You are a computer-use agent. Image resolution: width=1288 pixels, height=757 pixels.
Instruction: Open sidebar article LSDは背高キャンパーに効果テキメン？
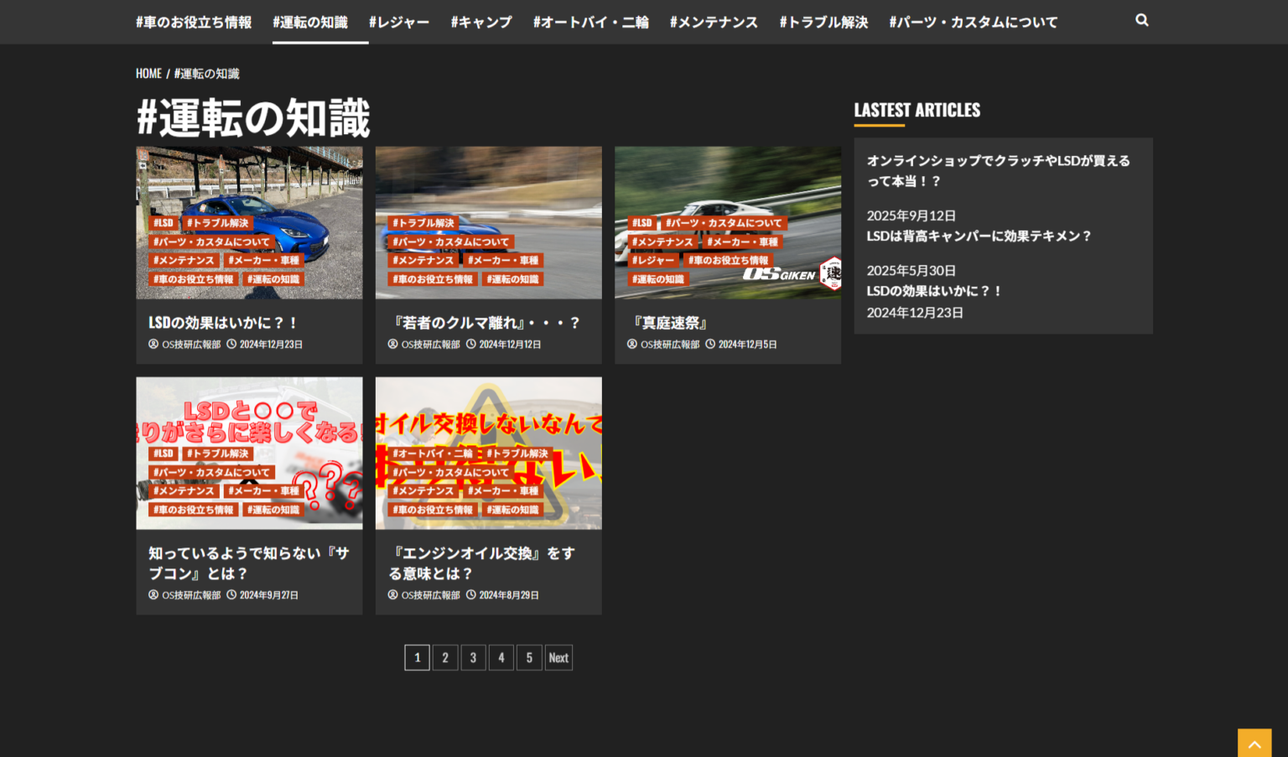(979, 236)
